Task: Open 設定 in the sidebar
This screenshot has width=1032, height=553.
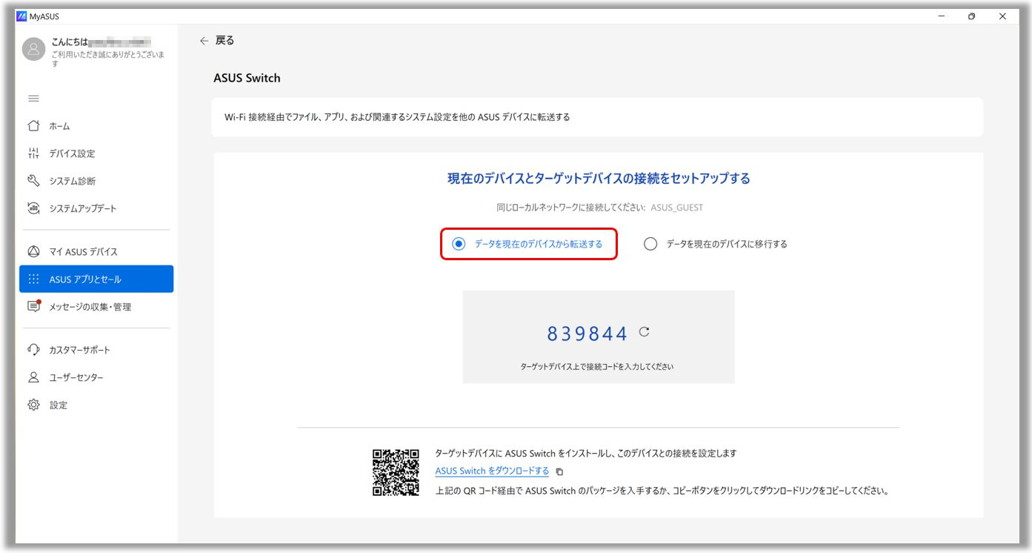Action: coord(96,405)
